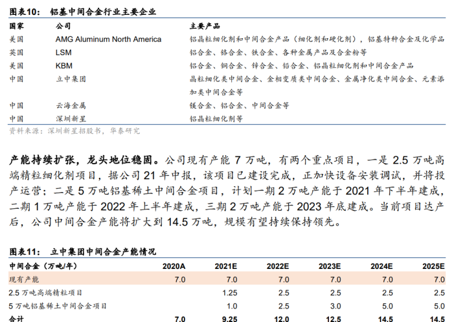
Task: Click the '公司' column header
Action: tap(63, 26)
